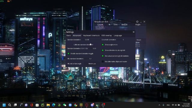Open WeChat from the taskbar
The width and height of the screenshot is (192, 108).
[65, 105]
